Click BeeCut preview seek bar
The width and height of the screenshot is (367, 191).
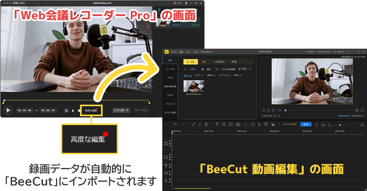318,110
